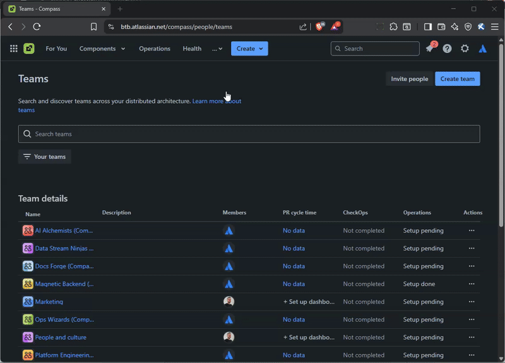This screenshot has height=363, width=505.
Task: Reload the page with refresh icon
Action: click(x=37, y=27)
